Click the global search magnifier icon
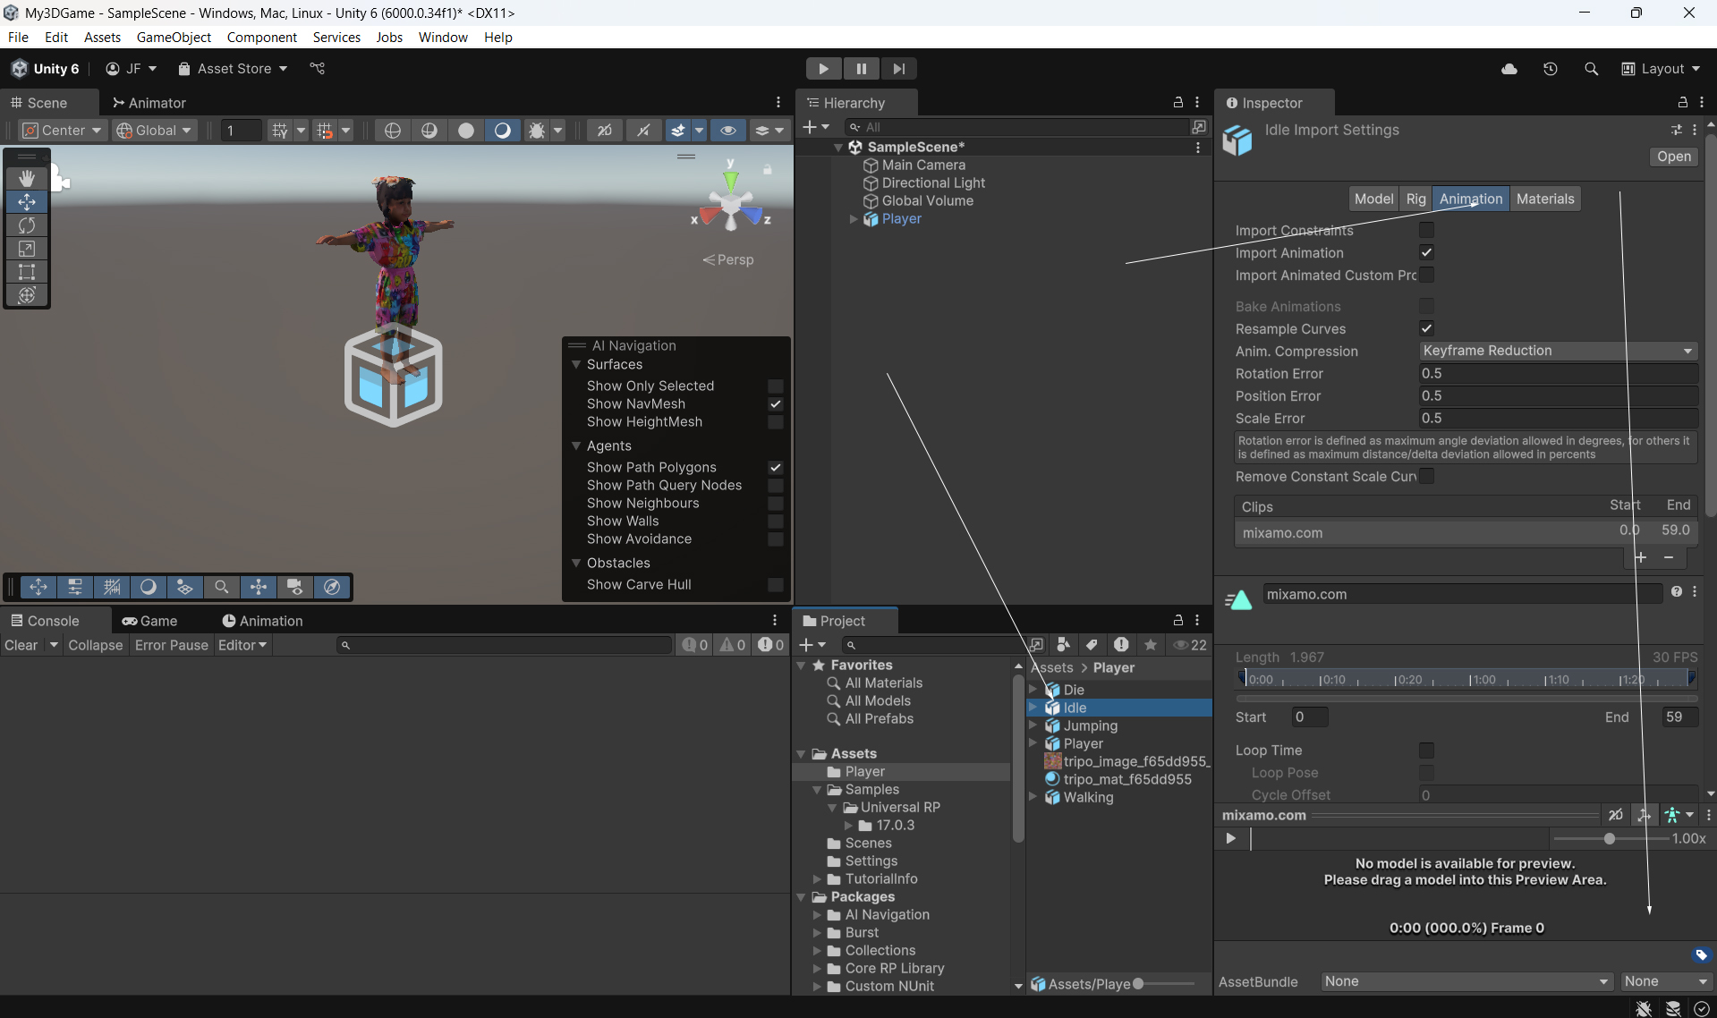This screenshot has height=1018, width=1717. coord(1591,69)
